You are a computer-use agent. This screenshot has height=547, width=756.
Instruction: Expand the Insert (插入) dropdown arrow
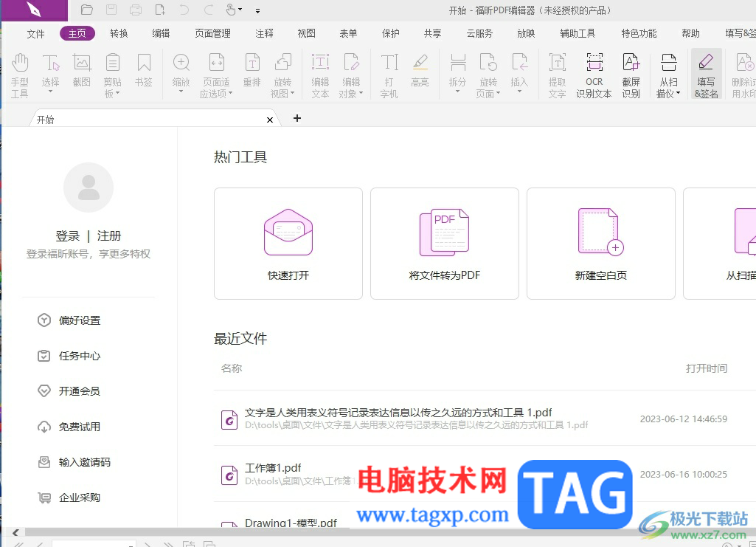coord(519,92)
